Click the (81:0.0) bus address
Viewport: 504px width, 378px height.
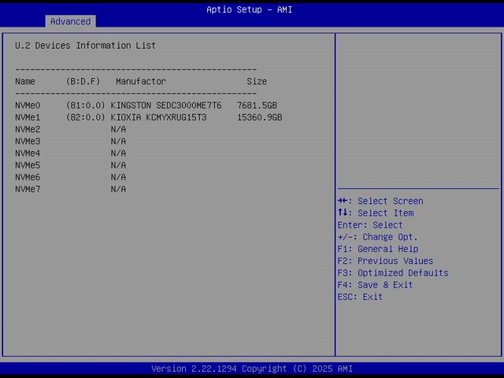86,106
